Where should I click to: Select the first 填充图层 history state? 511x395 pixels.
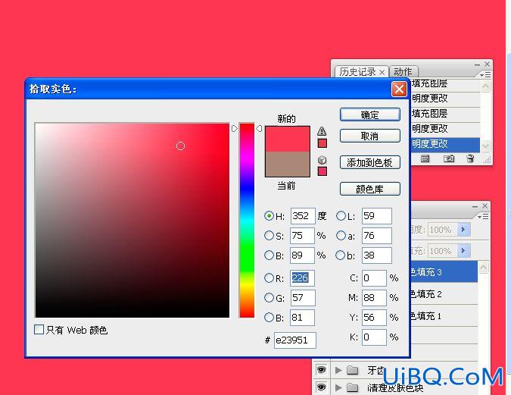coord(445,83)
